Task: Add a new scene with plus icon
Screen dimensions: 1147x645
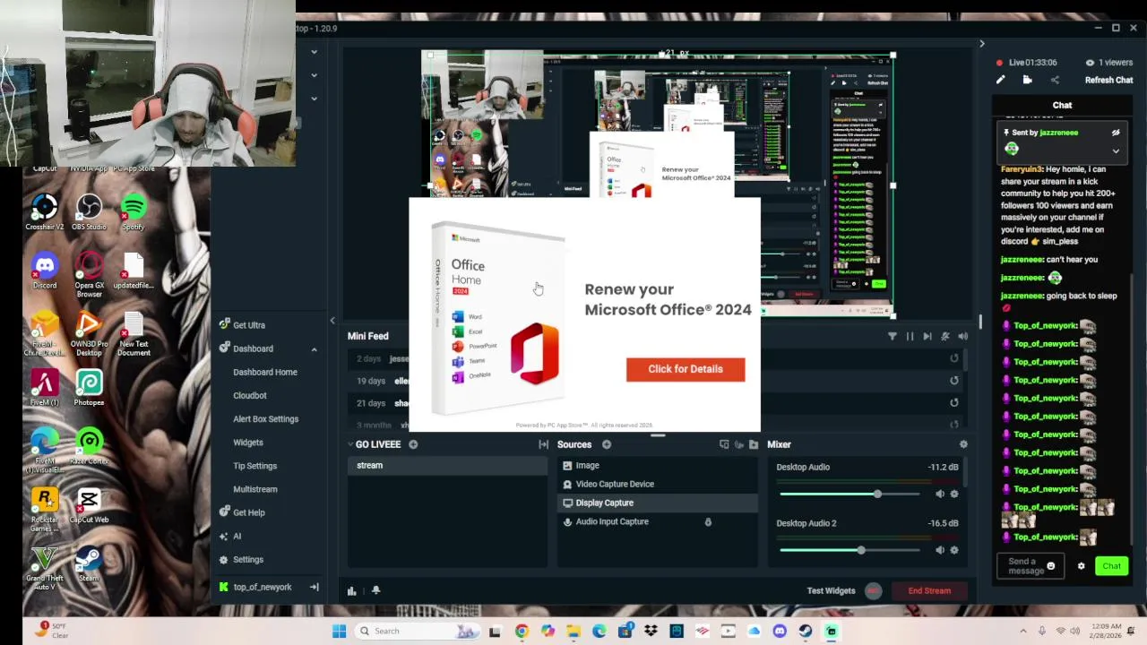Action: [x=413, y=444]
